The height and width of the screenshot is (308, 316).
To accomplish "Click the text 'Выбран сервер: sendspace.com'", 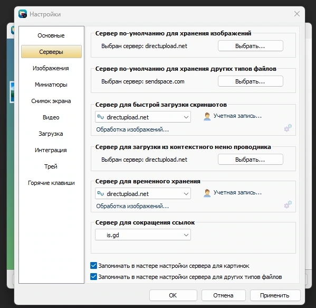I will pyautogui.click(x=142, y=81).
